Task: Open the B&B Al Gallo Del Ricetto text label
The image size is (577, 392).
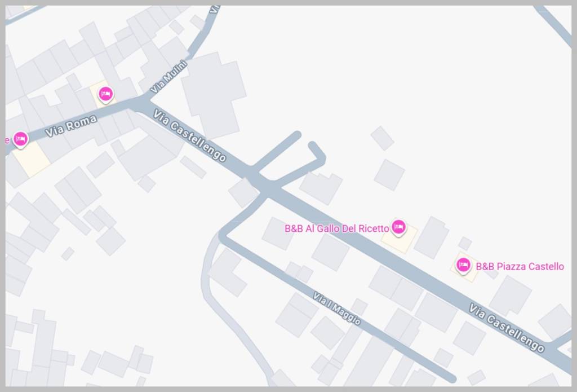Action: click(337, 229)
